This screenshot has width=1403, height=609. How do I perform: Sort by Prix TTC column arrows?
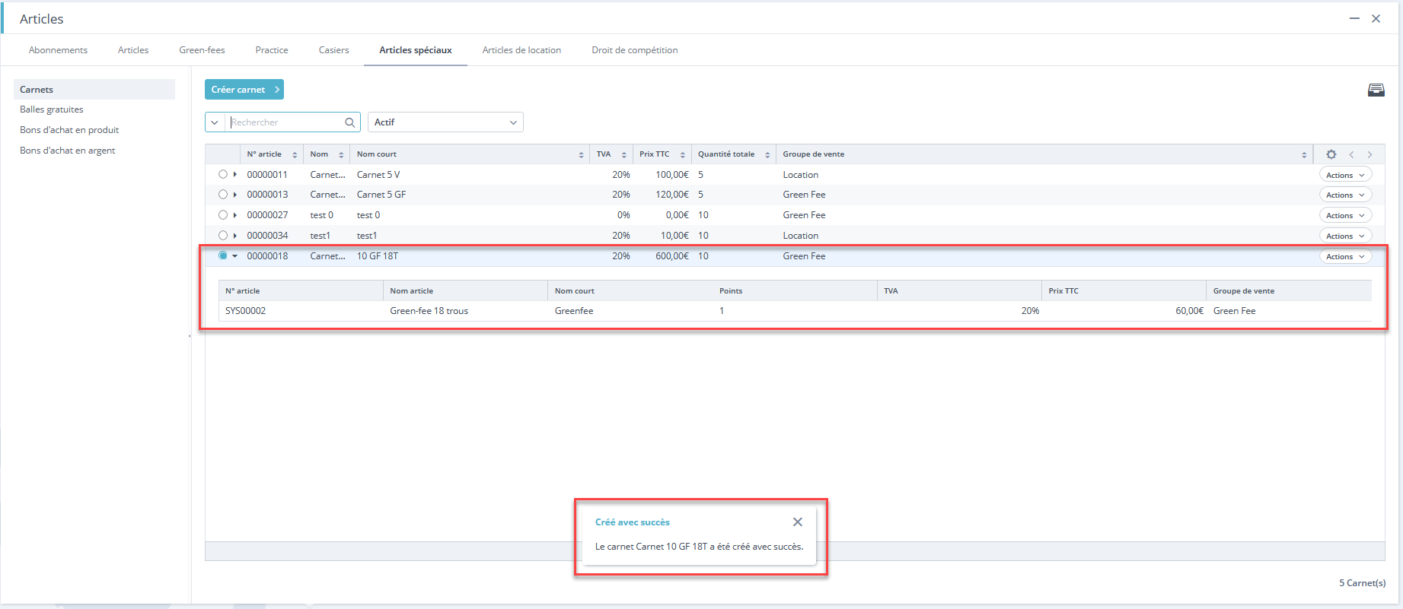coord(682,154)
